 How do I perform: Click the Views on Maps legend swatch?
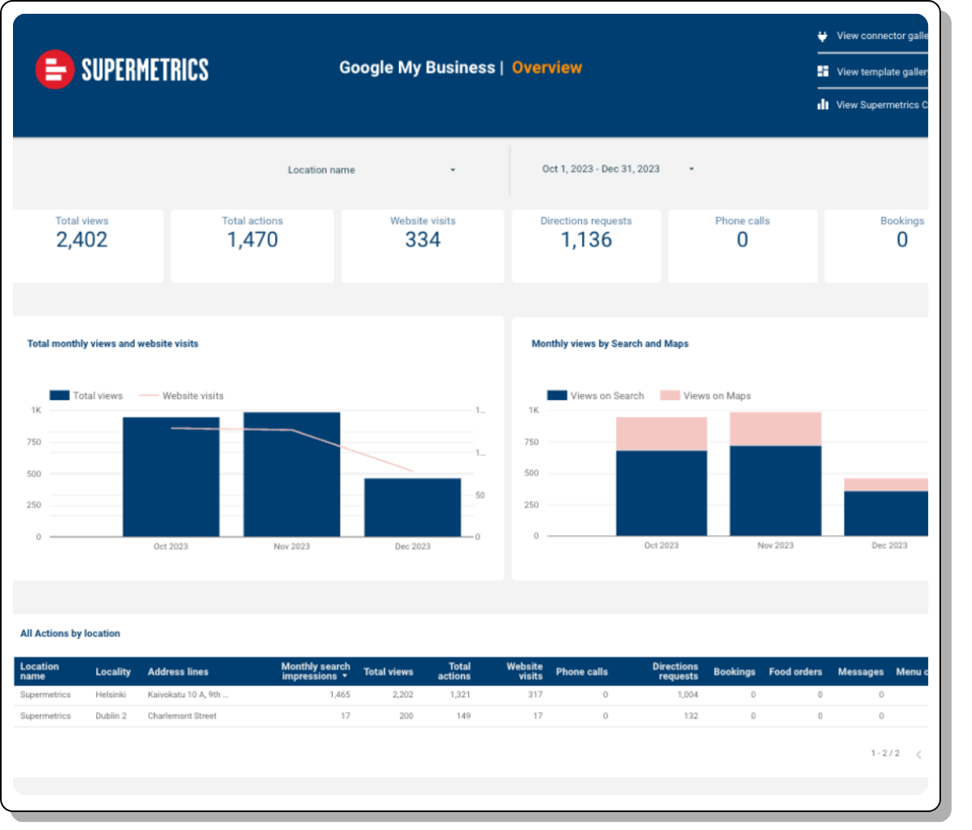click(670, 395)
